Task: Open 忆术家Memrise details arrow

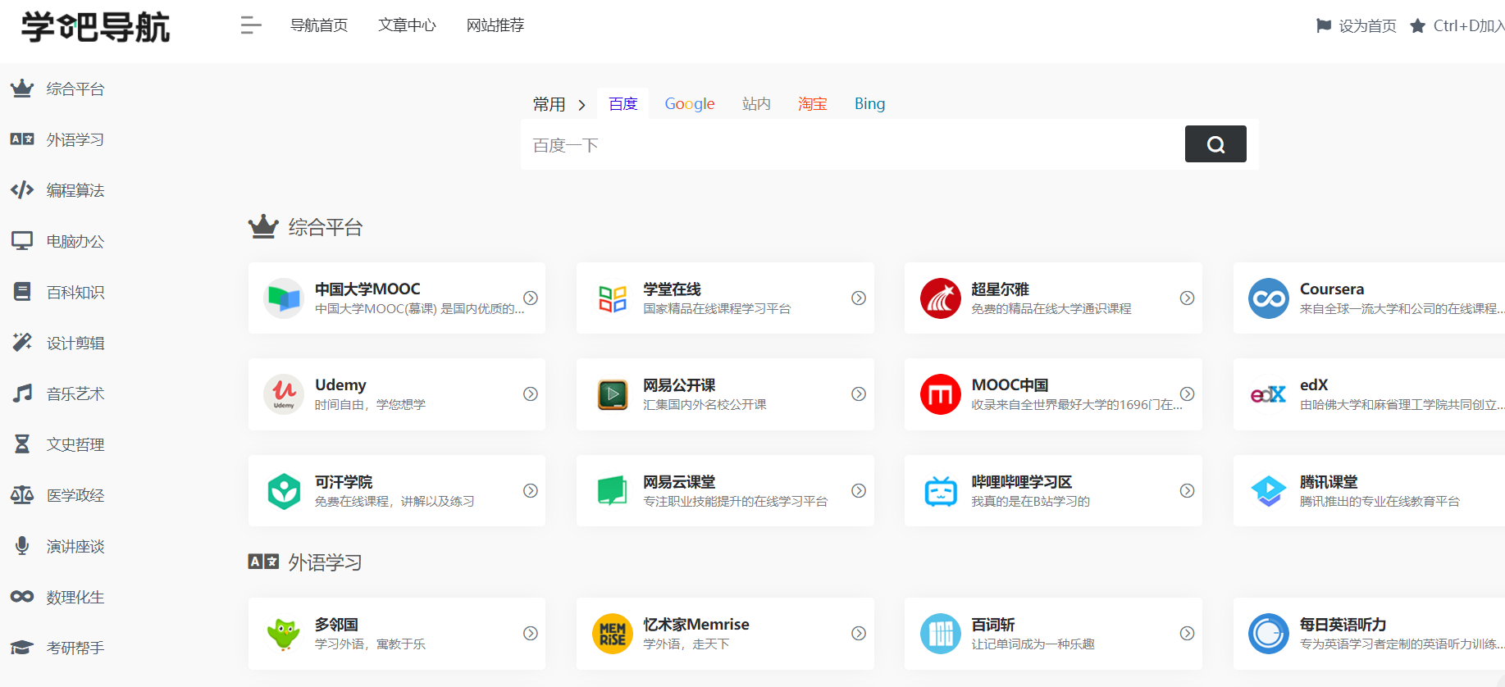Action: click(859, 633)
